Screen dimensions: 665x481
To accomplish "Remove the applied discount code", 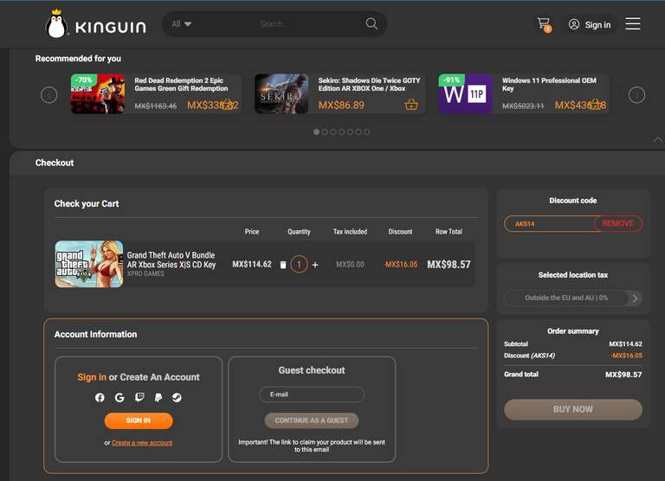I will pyautogui.click(x=618, y=223).
